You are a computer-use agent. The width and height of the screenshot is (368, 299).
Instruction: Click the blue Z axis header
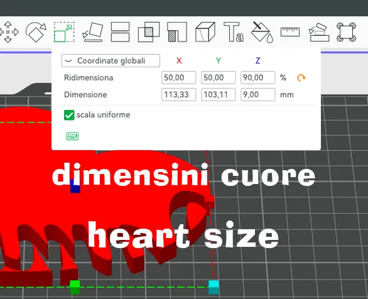point(257,61)
